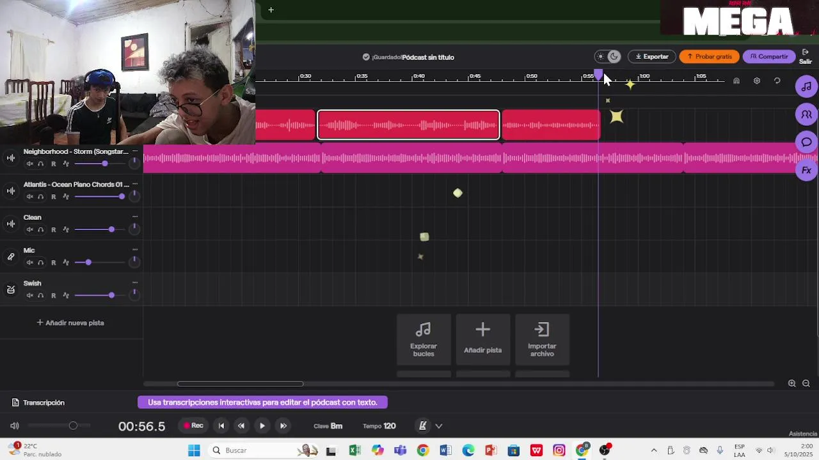Zoom out the timeline
This screenshot has width=819, height=460.
(806, 383)
